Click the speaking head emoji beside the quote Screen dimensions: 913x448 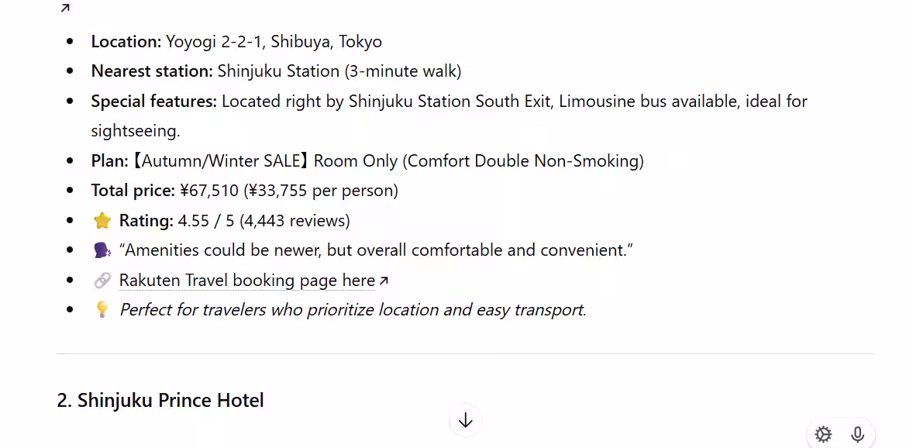click(102, 250)
